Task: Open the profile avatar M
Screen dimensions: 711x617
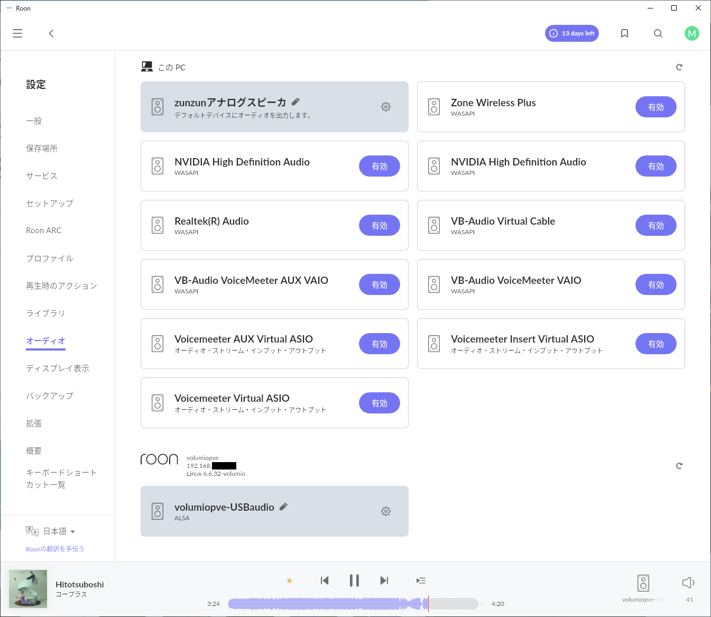Action: 691,33
